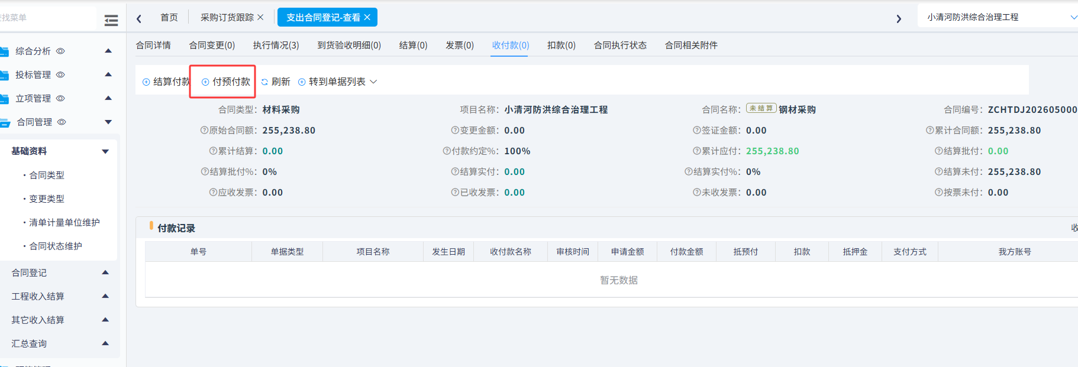Viewport: 1078px width, 367px height.
Task: Click the help icon beside 签证金额
Action: pos(697,131)
